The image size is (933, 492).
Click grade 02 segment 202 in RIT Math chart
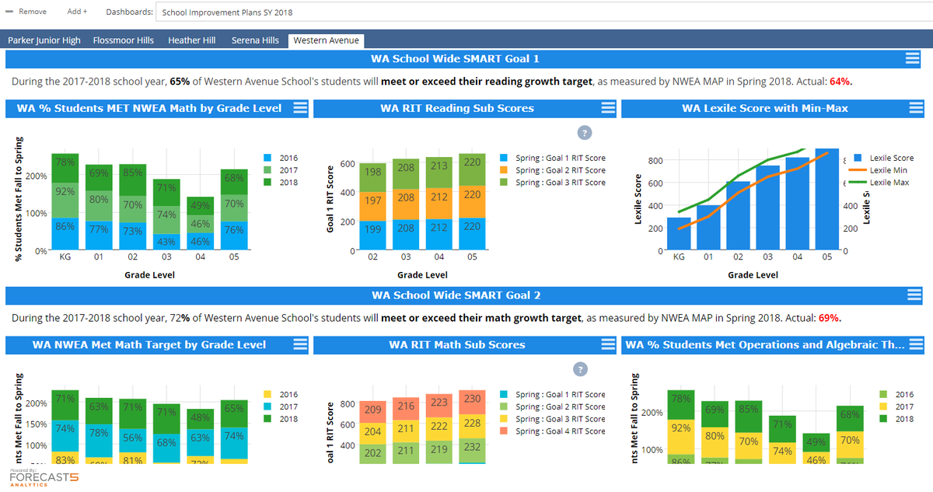[372, 452]
